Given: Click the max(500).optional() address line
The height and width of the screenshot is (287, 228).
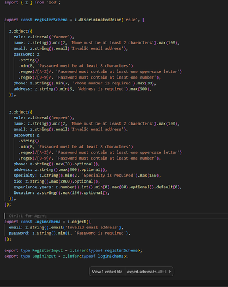Looking at the screenshot, I should [x=60, y=170].
